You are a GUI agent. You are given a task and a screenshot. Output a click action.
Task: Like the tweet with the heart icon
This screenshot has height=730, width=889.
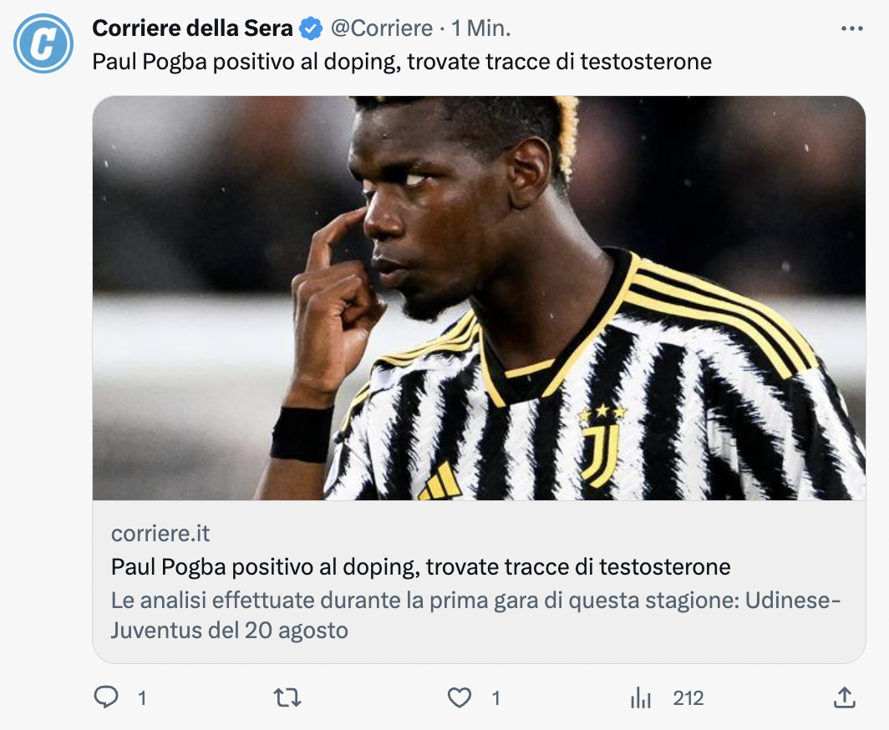pyautogui.click(x=460, y=697)
